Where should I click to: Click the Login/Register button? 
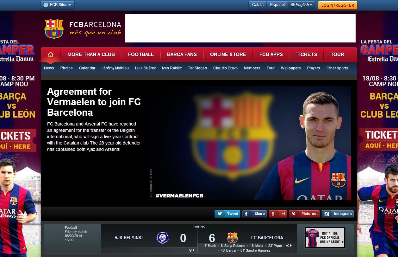[x=338, y=5]
